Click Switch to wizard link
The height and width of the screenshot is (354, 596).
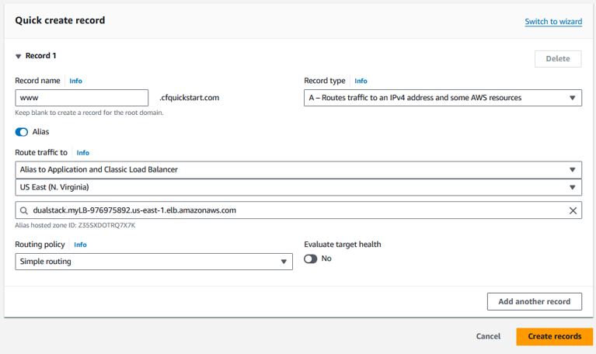point(553,22)
